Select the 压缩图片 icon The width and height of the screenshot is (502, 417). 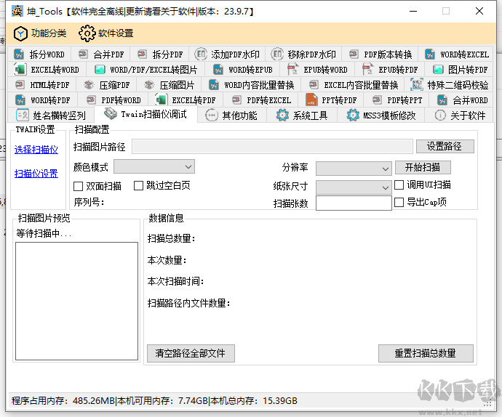pyautogui.click(x=149, y=85)
